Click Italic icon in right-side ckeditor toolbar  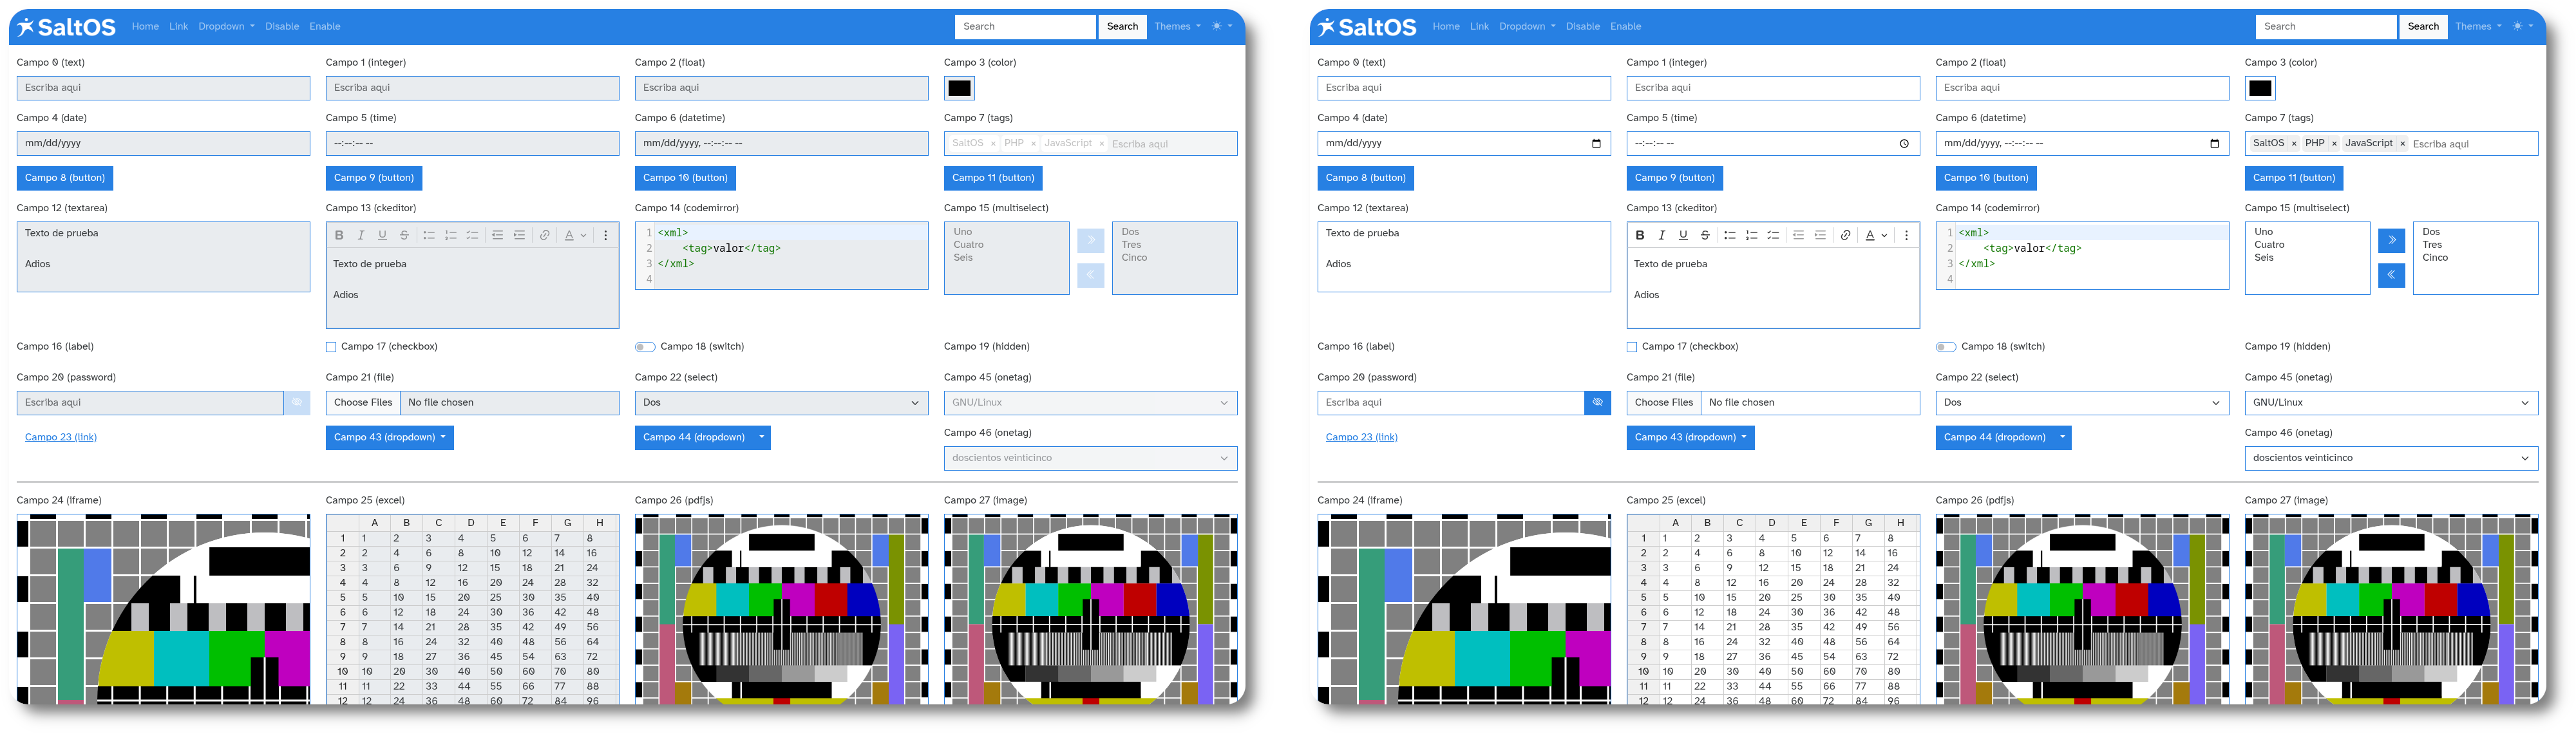pyautogui.click(x=1662, y=236)
